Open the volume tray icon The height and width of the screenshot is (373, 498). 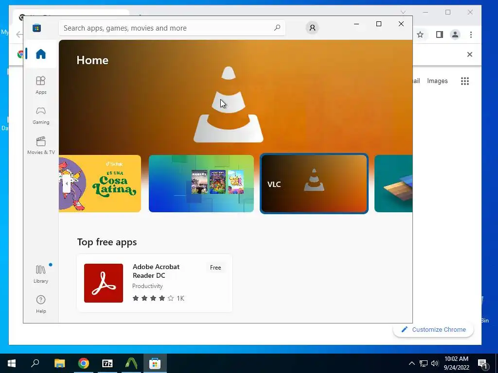435,363
